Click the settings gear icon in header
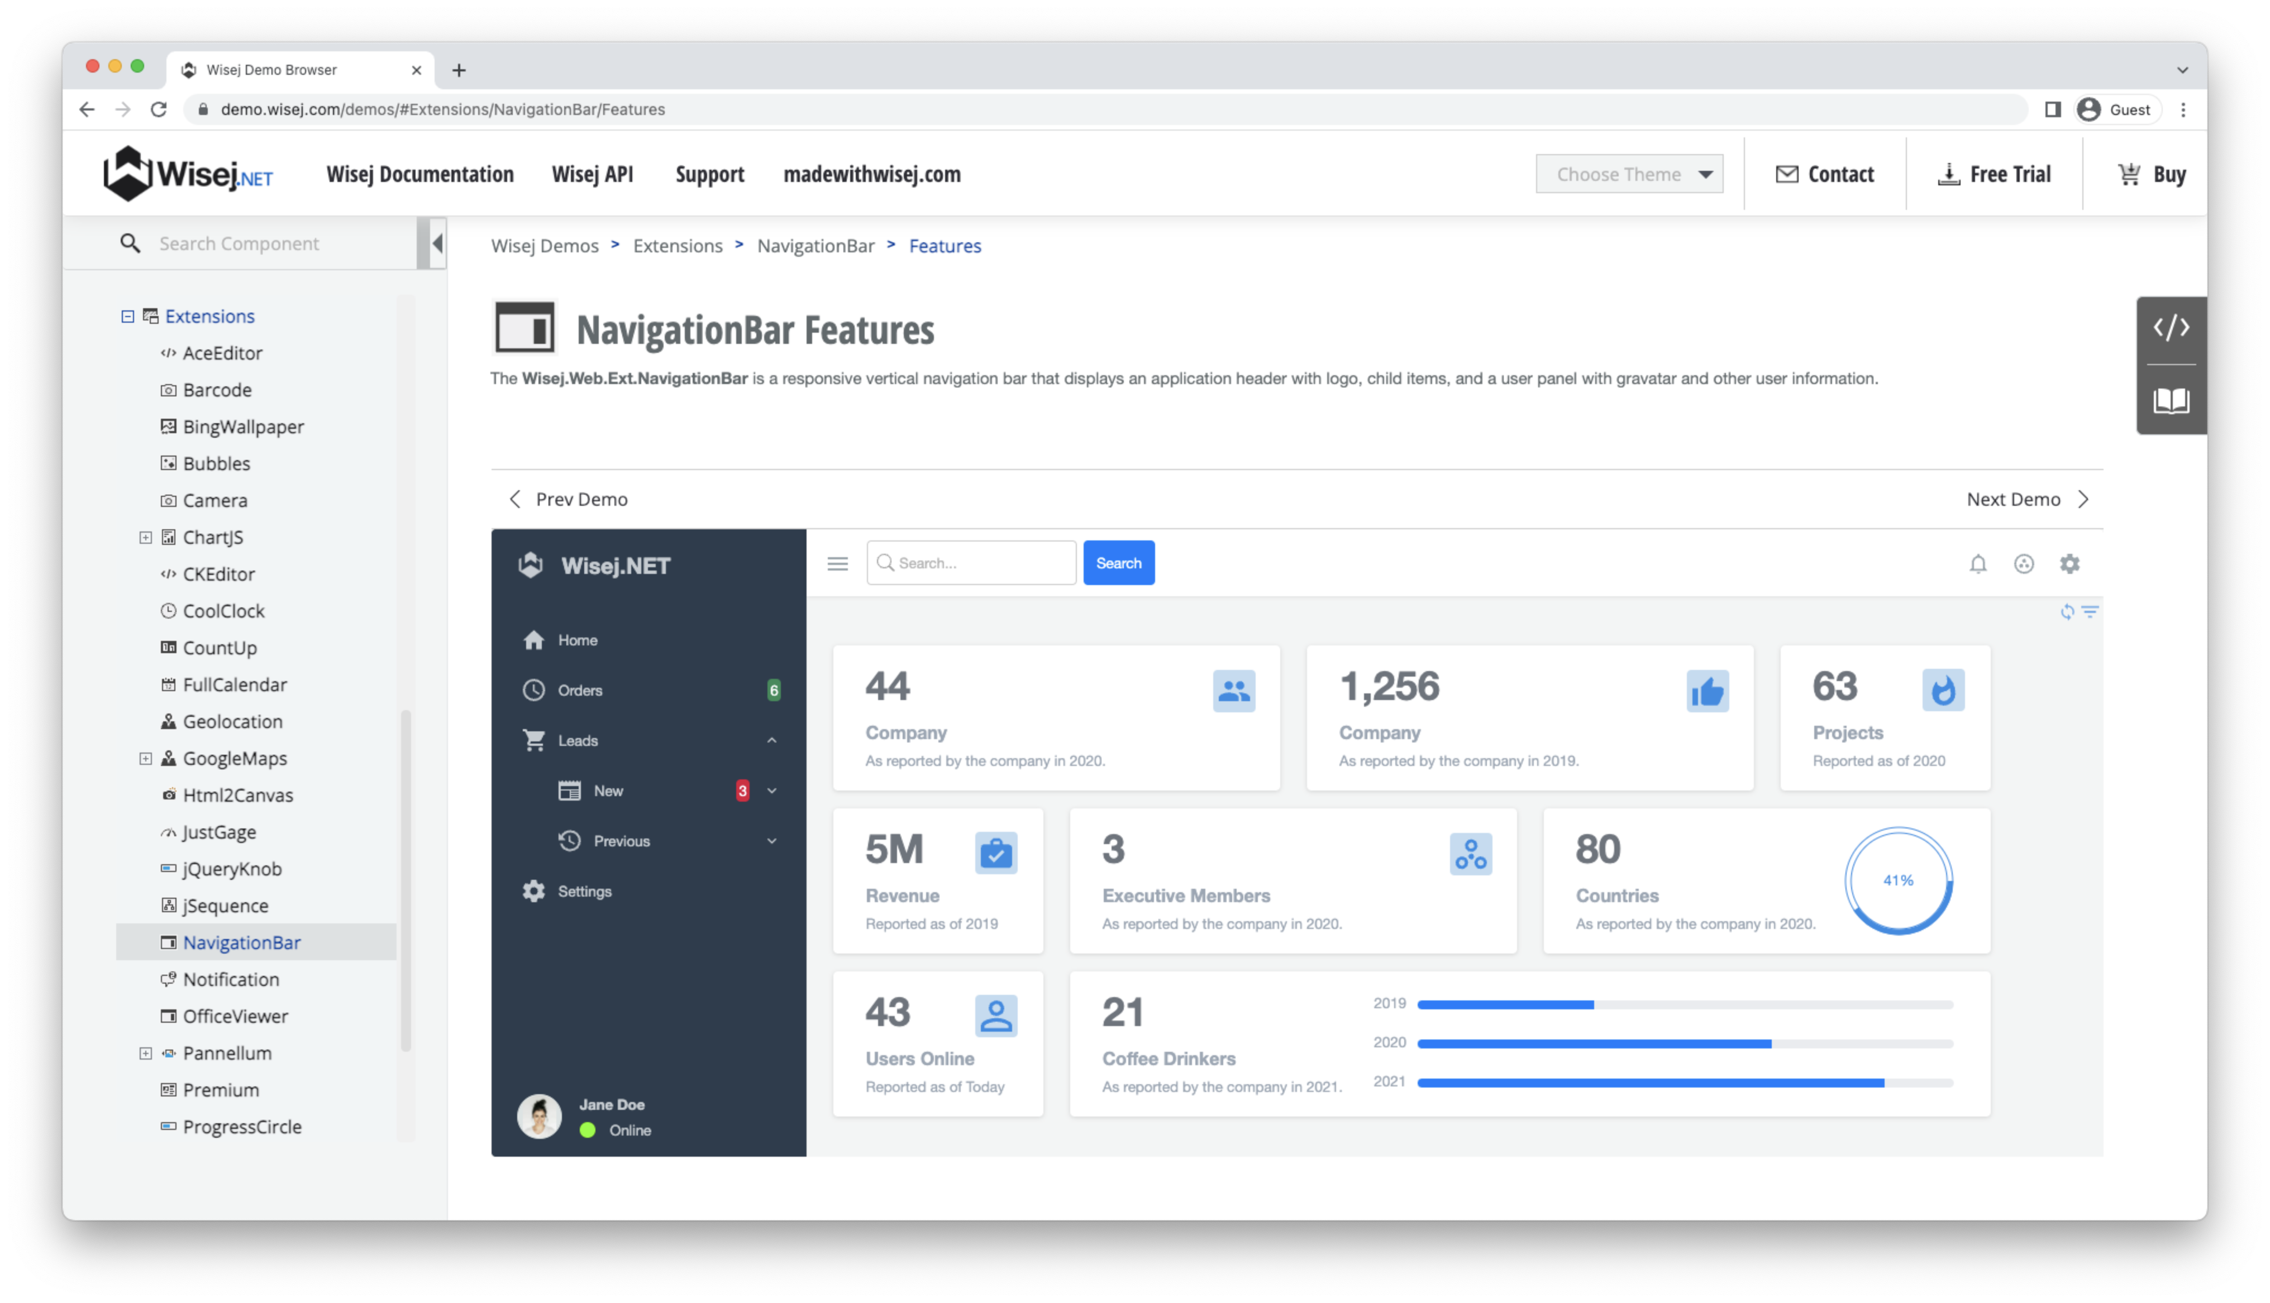2270x1303 pixels. coord(2069,563)
